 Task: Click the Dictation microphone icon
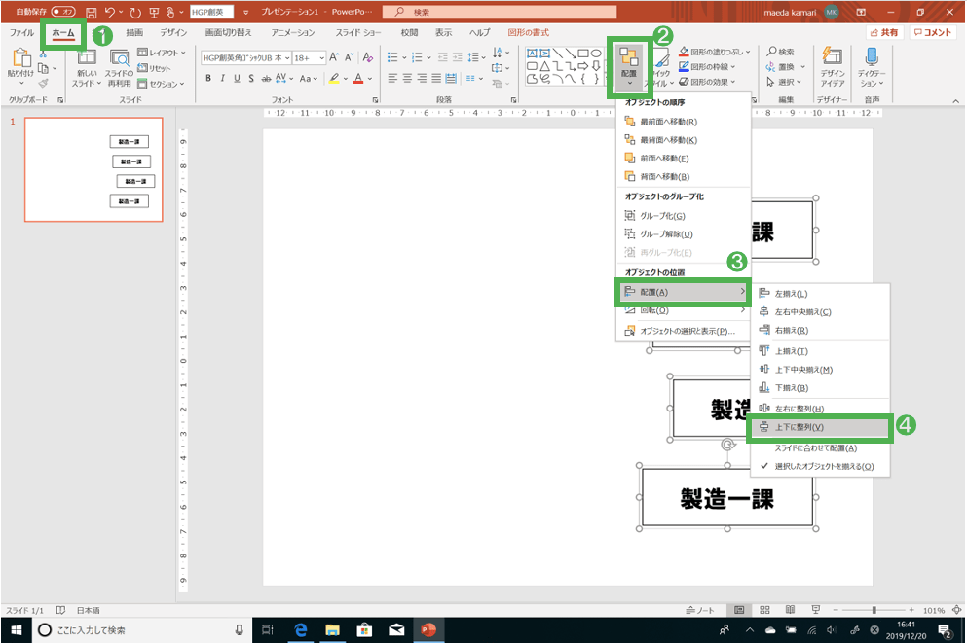pos(872,56)
